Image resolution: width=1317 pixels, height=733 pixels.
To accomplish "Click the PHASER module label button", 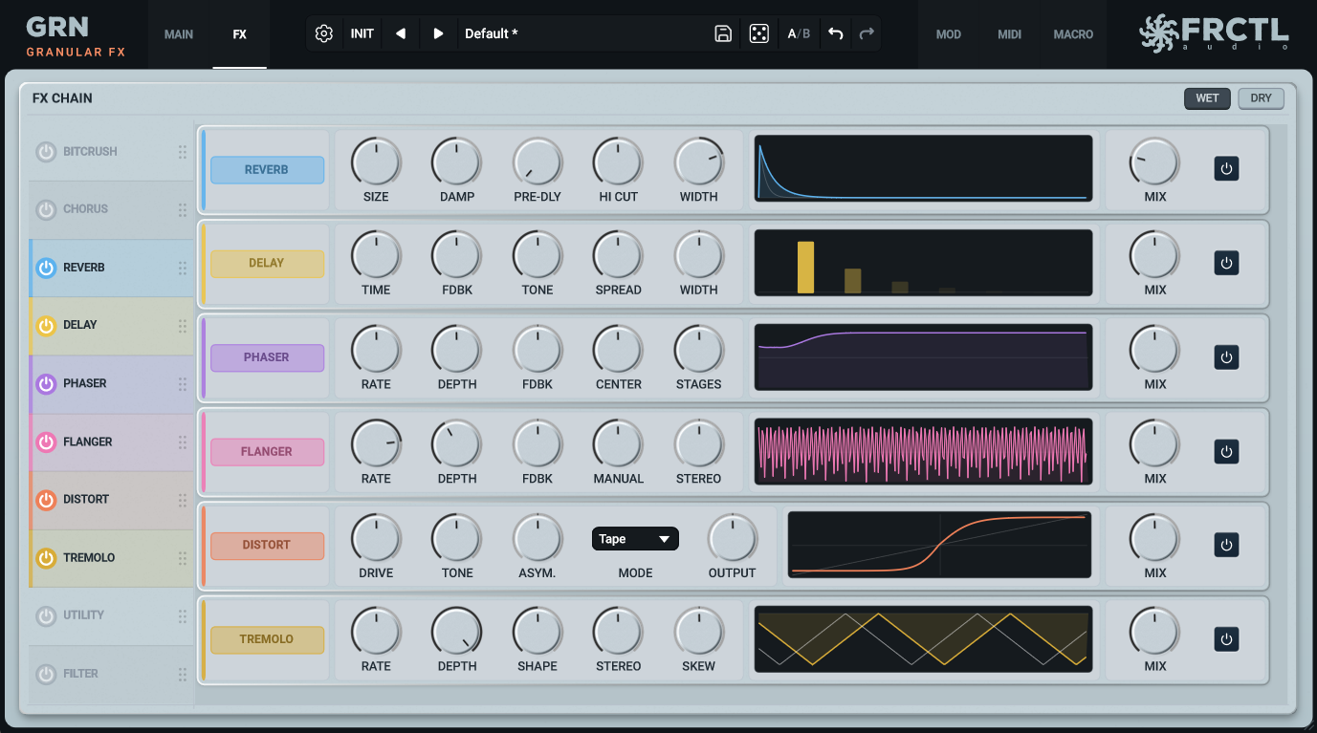I will click(x=267, y=357).
